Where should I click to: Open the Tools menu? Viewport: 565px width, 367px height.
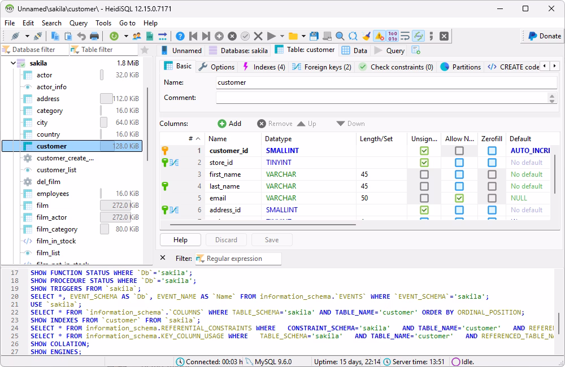point(103,23)
